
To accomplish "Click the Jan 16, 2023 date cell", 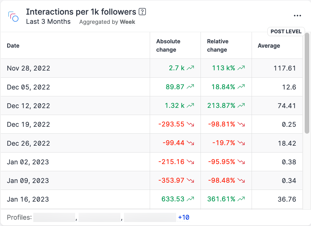I will coord(28,199).
